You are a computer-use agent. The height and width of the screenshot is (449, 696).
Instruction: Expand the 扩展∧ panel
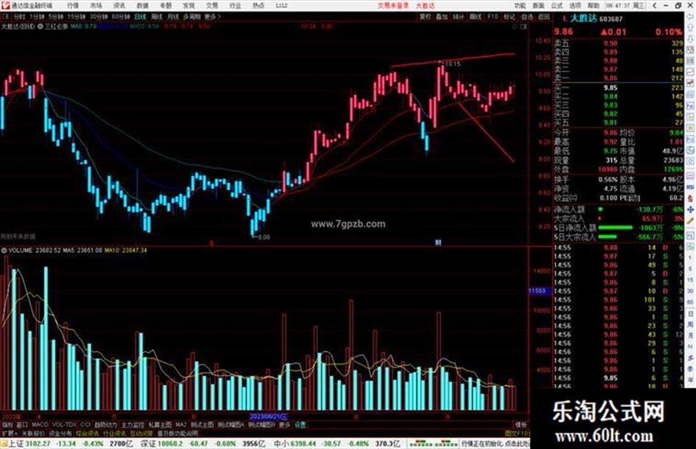click(x=10, y=433)
